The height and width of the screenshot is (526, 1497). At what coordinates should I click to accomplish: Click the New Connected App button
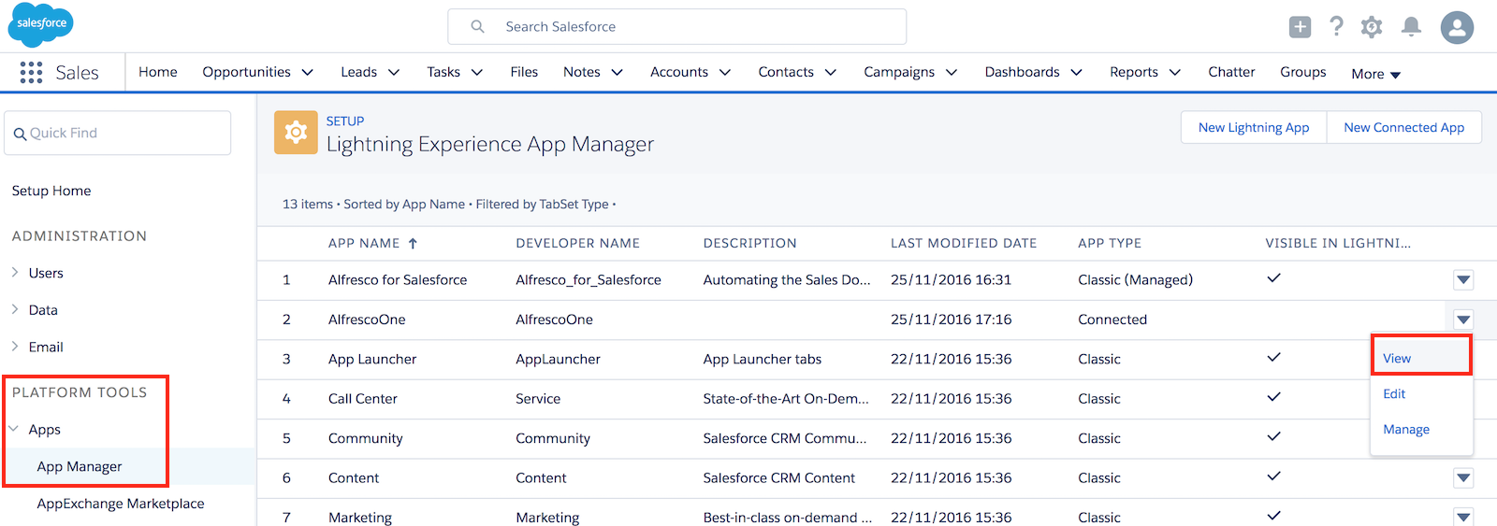click(1403, 128)
